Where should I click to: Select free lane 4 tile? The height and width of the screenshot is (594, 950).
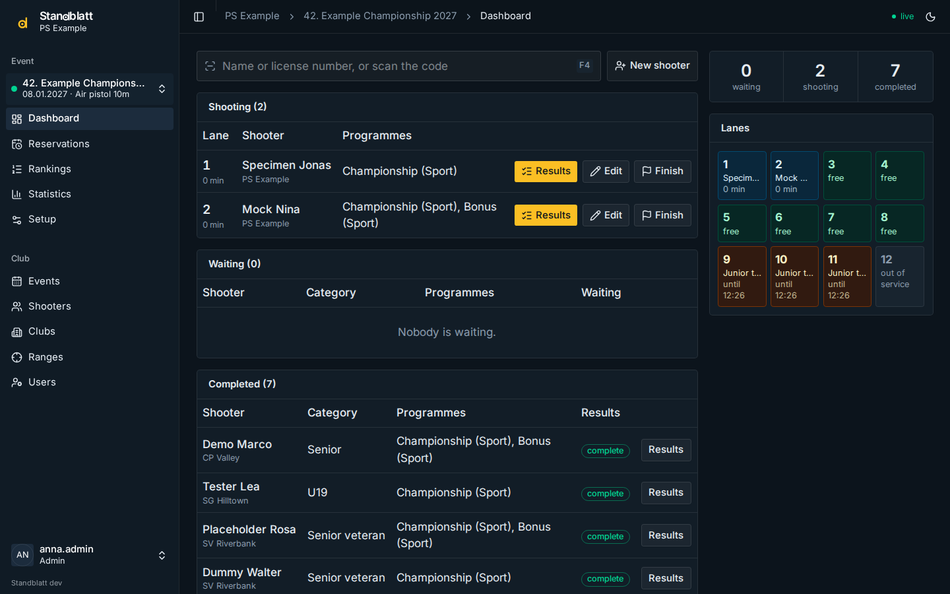point(900,176)
